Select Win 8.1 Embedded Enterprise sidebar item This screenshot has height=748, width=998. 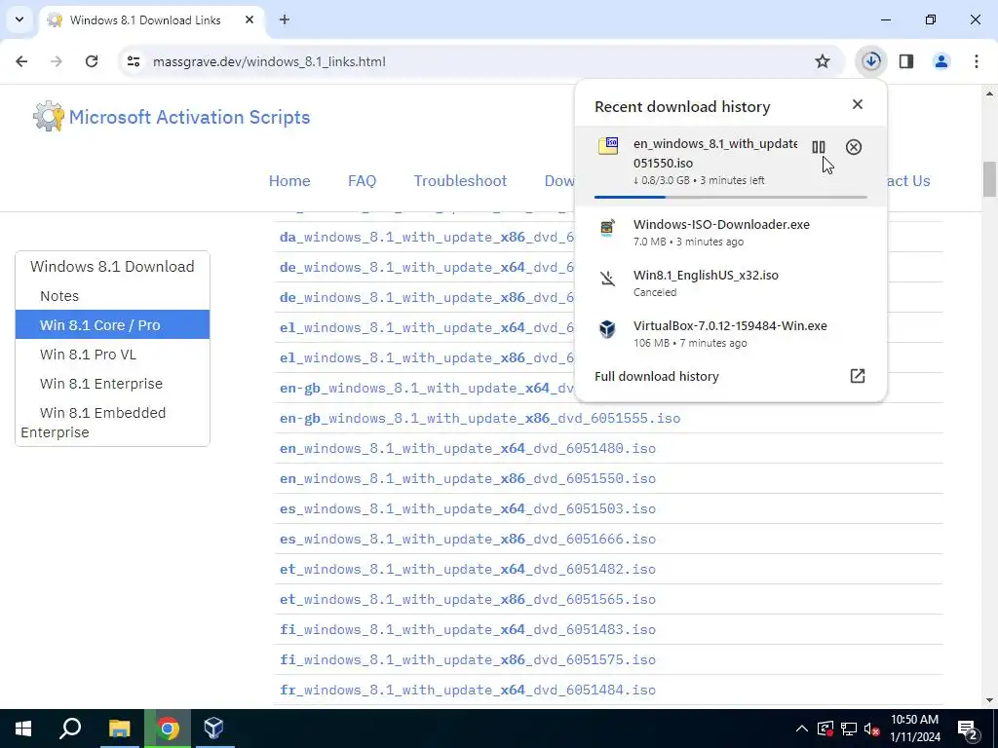tap(112, 423)
